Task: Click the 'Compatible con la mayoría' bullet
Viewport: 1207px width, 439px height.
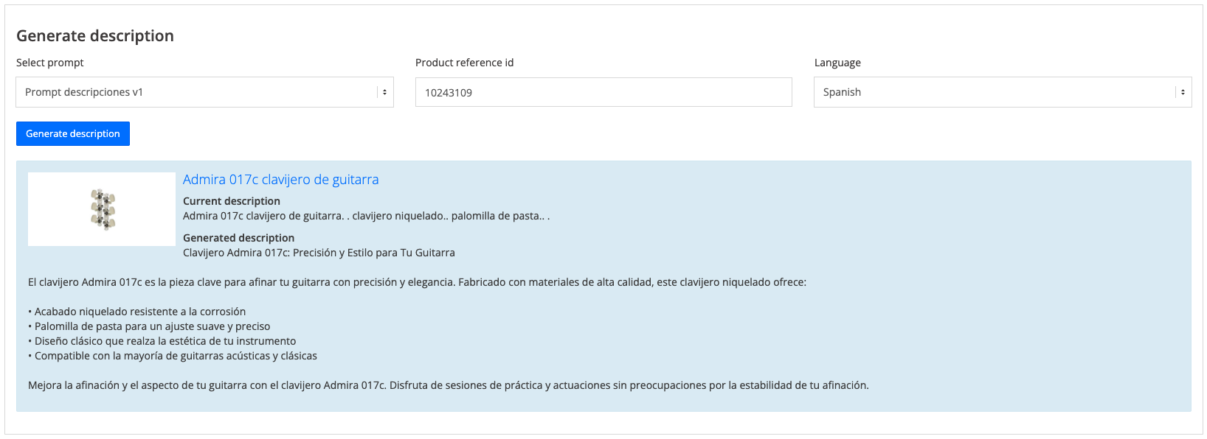Action: [x=176, y=356]
